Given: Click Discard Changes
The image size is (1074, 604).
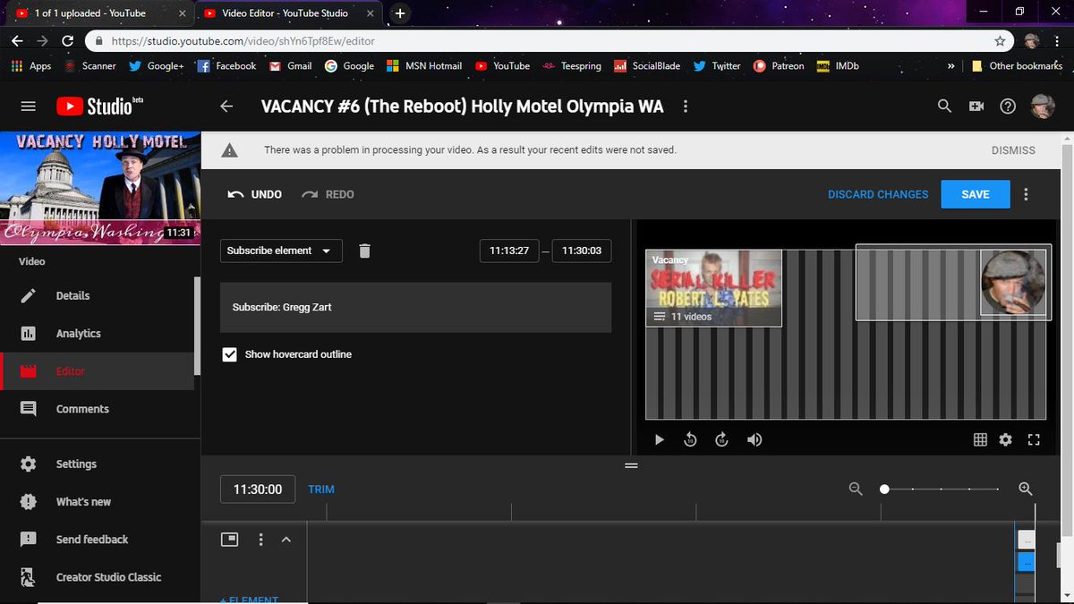Looking at the screenshot, I should (878, 194).
